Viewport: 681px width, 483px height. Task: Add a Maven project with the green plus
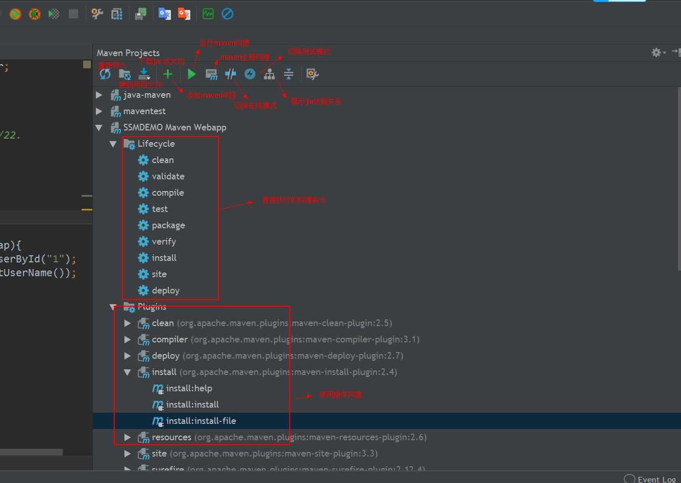pos(168,74)
